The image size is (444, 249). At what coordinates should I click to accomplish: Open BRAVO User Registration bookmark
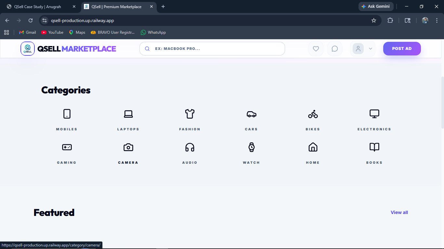112,32
